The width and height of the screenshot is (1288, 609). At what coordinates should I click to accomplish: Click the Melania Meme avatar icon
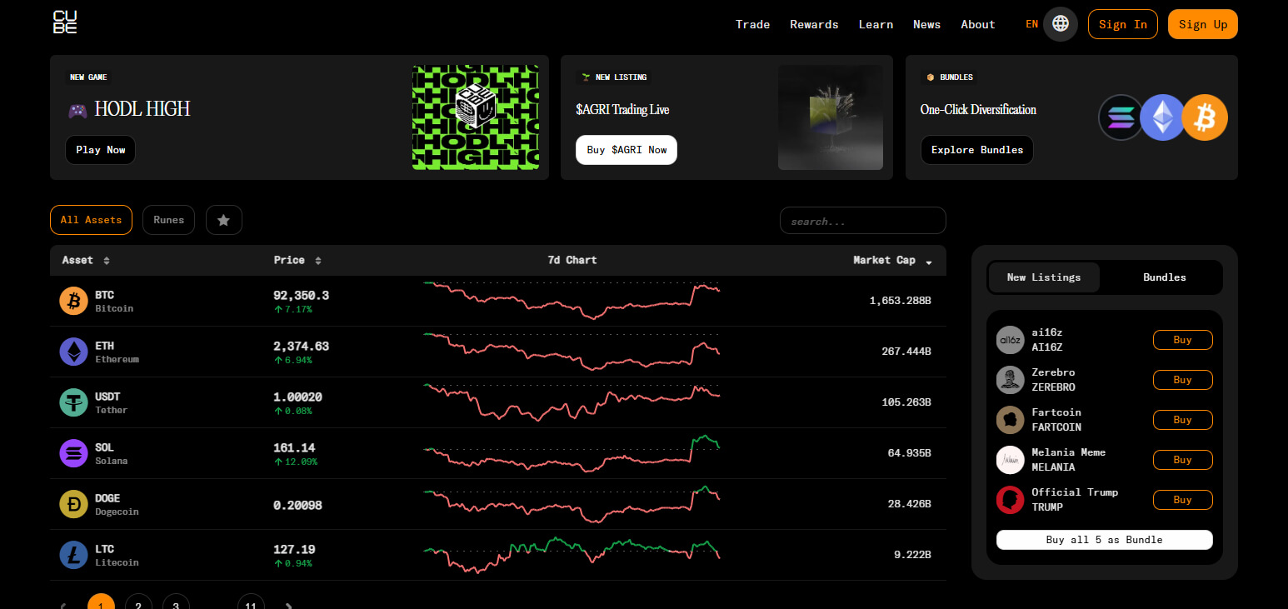tap(1010, 460)
